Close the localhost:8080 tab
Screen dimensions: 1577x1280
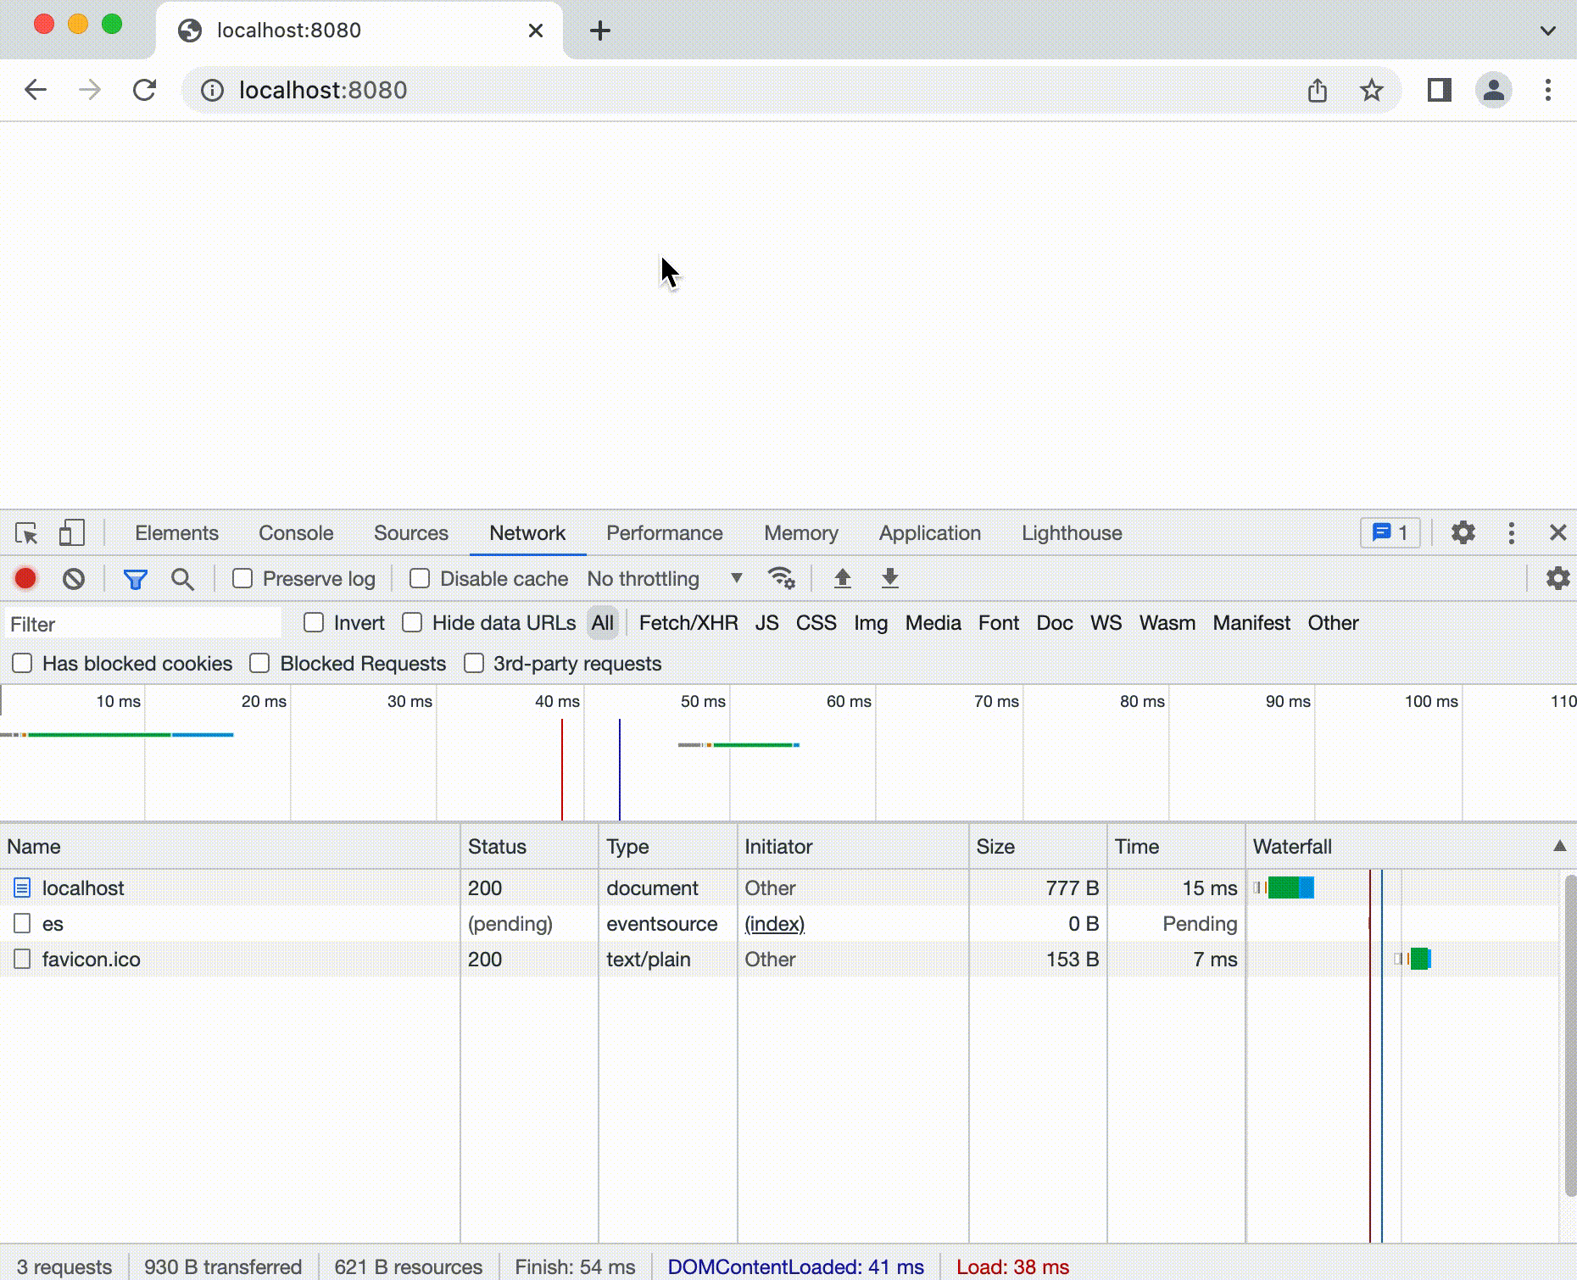536,31
